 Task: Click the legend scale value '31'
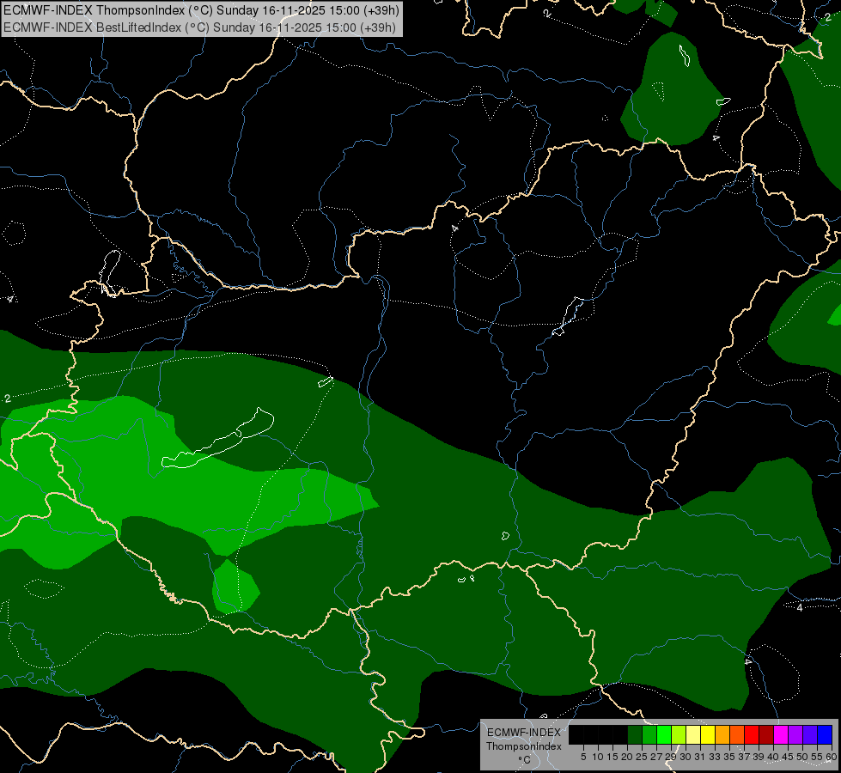coord(700,757)
